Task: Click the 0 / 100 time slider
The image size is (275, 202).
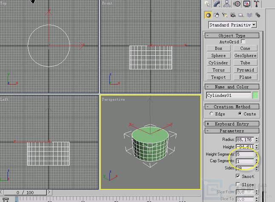Action: pyautogui.click(x=25, y=192)
